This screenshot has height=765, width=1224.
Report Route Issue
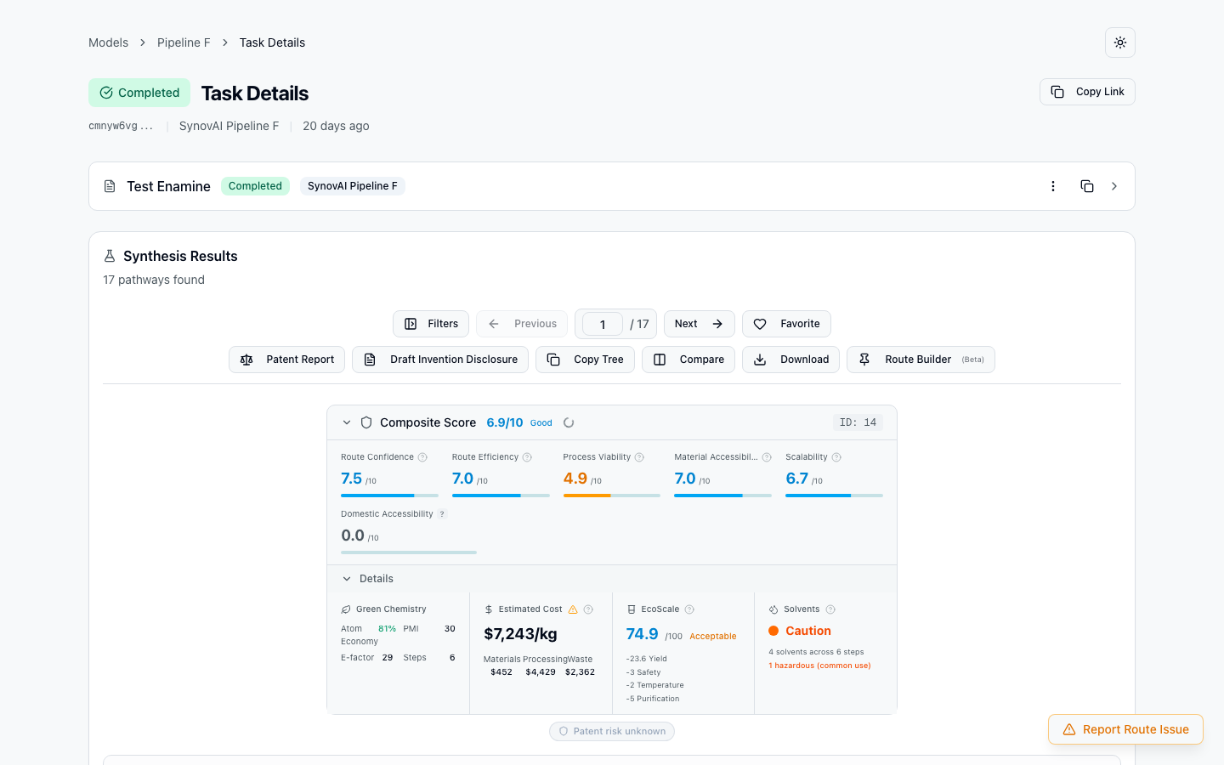pyautogui.click(x=1125, y=729)
